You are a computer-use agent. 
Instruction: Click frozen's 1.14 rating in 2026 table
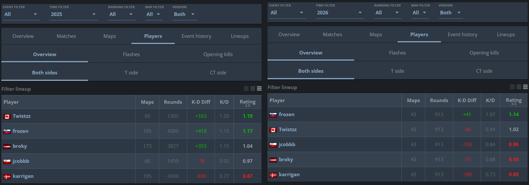point(514,115)
